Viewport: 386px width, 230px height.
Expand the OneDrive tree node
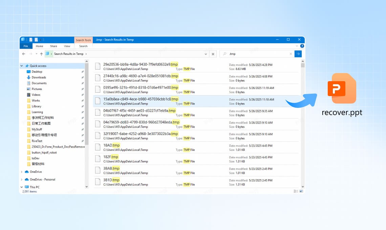coord(22,172)
